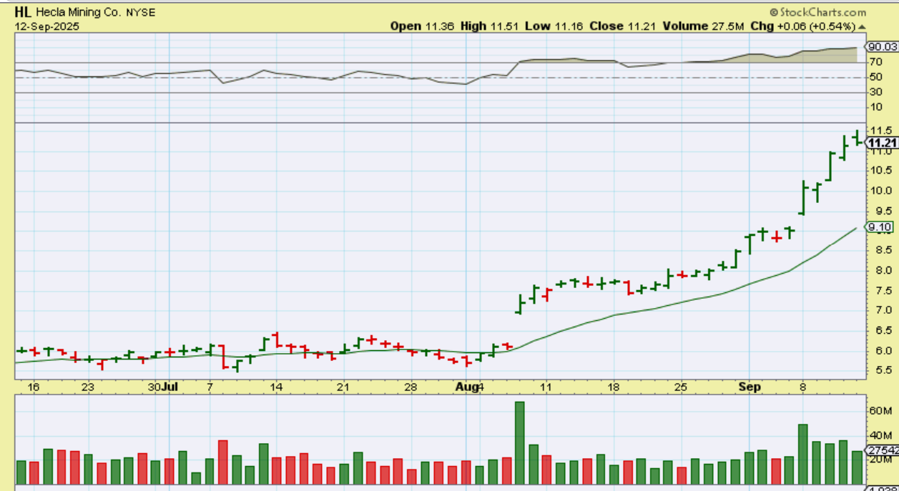This screenshot has width=899, height=491.
Task: Click the 40M volume axis label
Action: point(879,436)
